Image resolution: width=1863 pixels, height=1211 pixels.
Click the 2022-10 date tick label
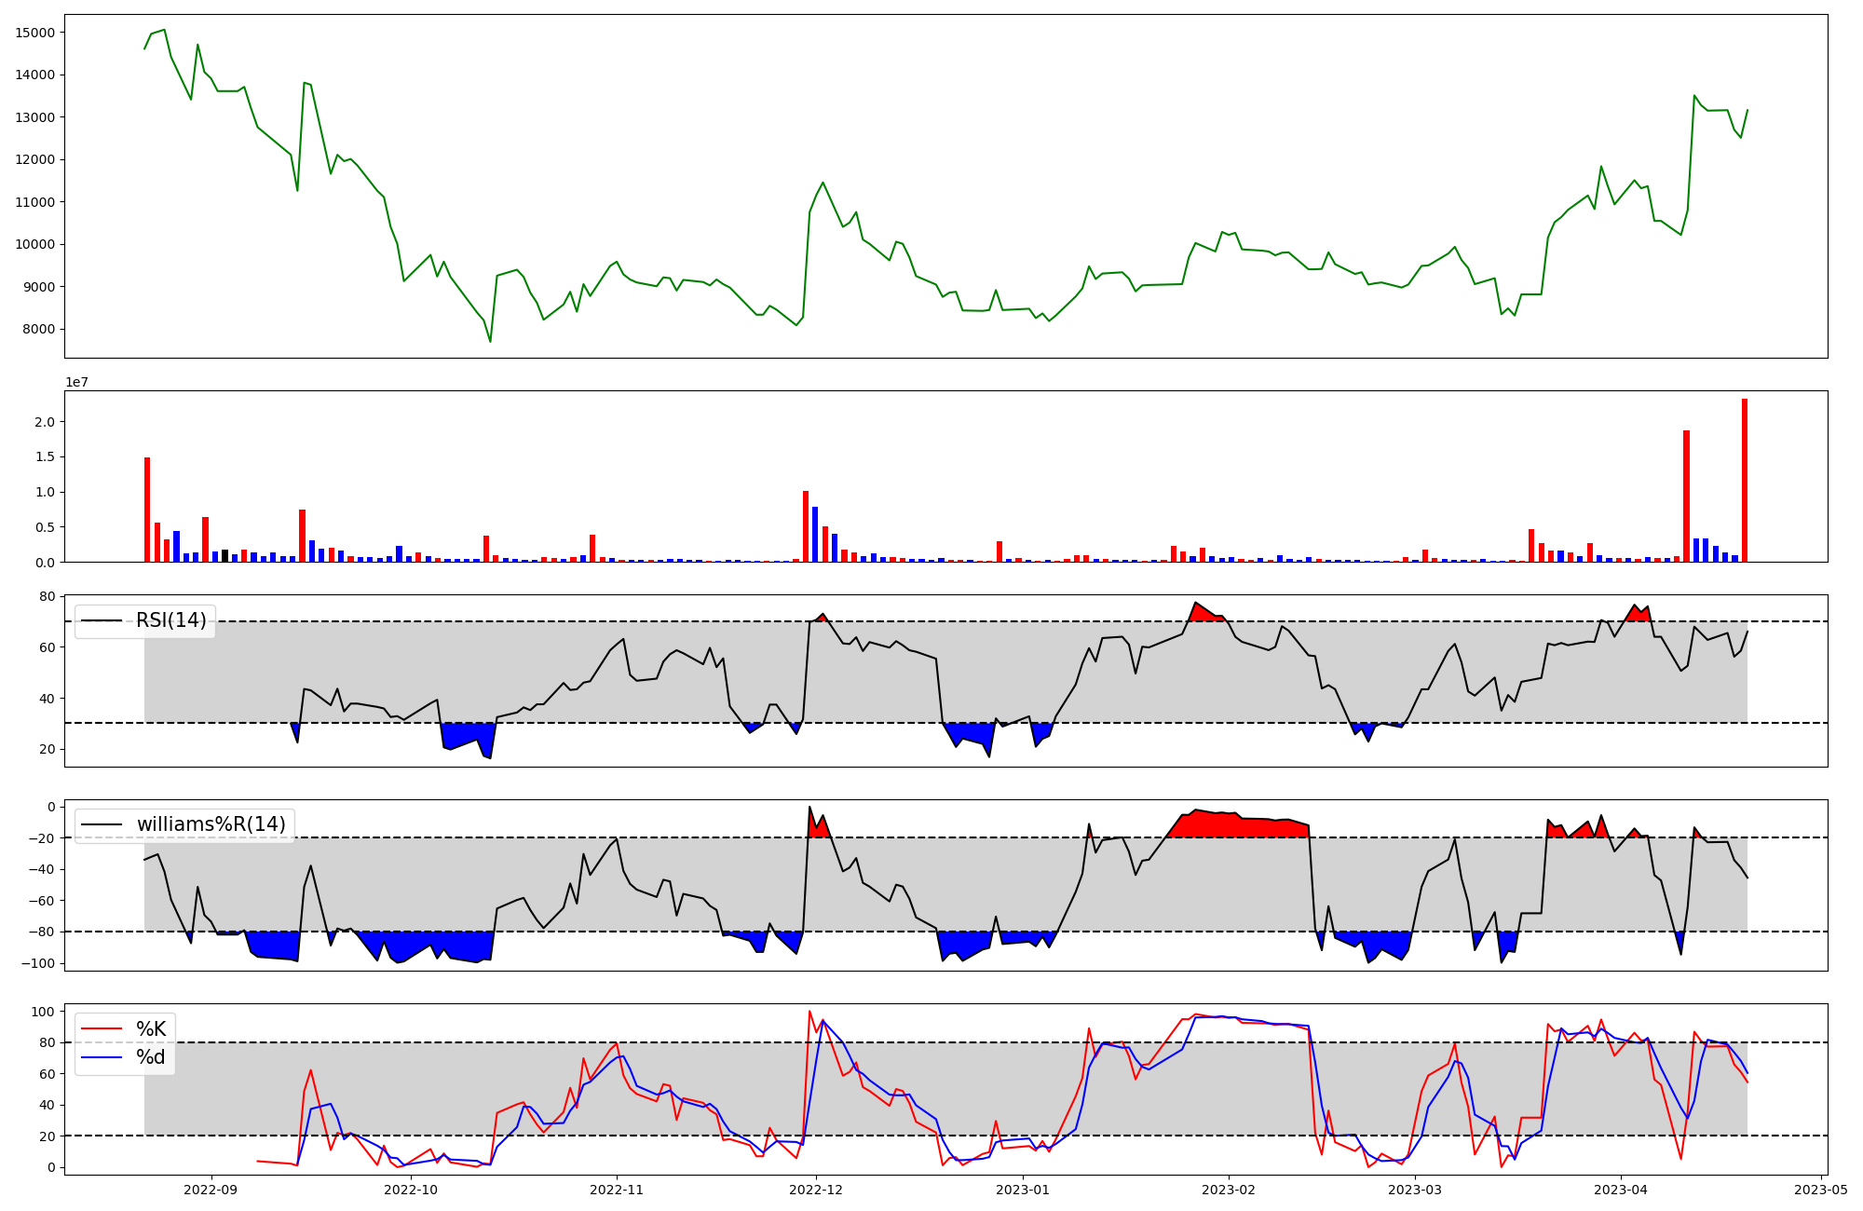point(411,1190)
